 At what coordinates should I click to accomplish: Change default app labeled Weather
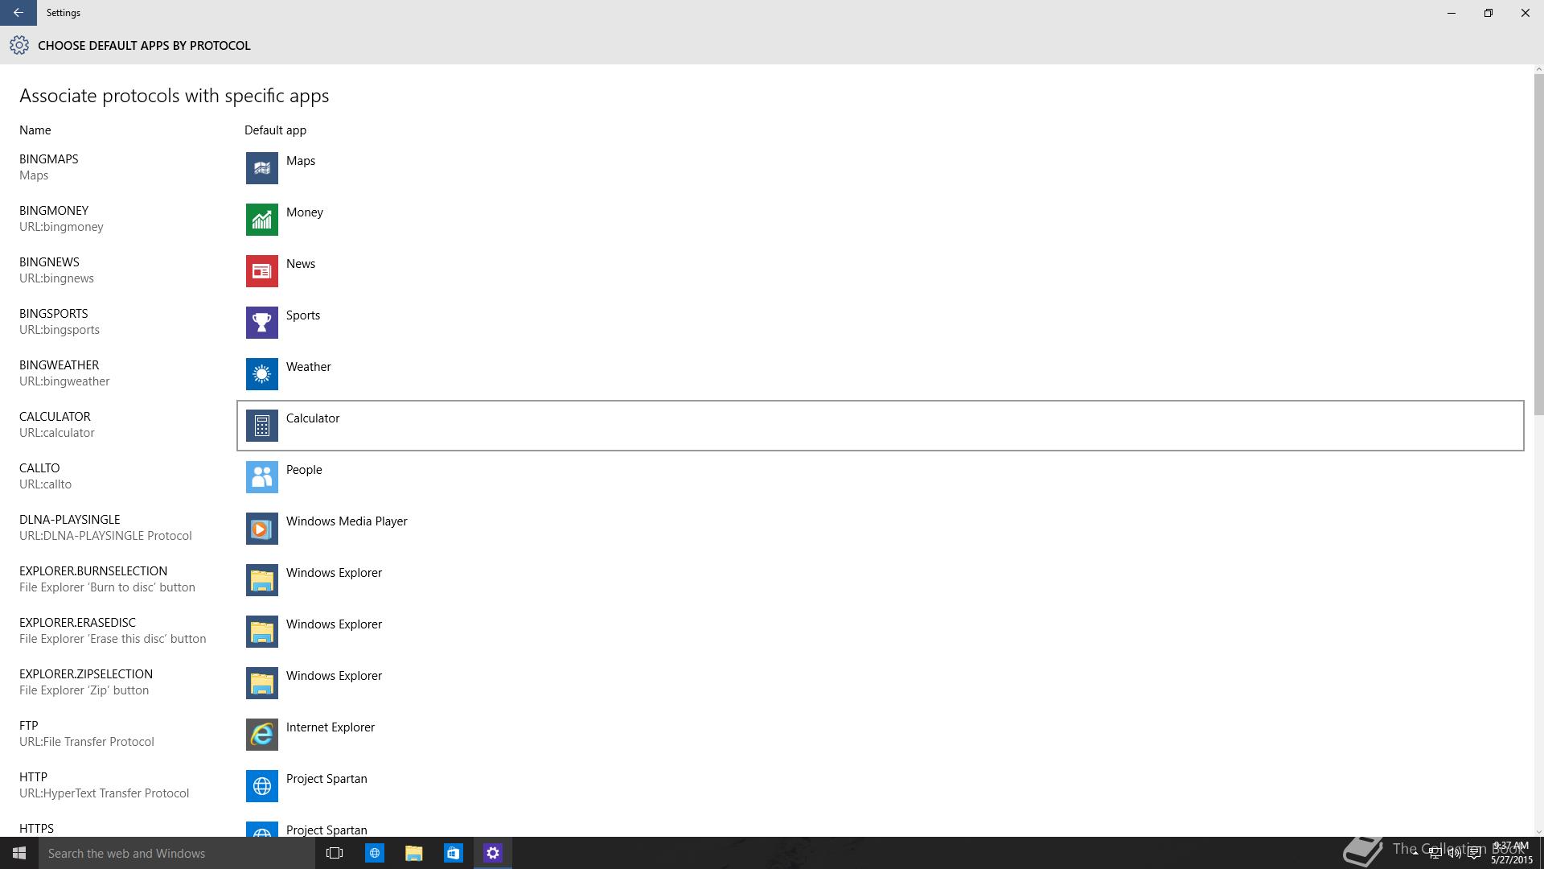click(x=308, y=367)
